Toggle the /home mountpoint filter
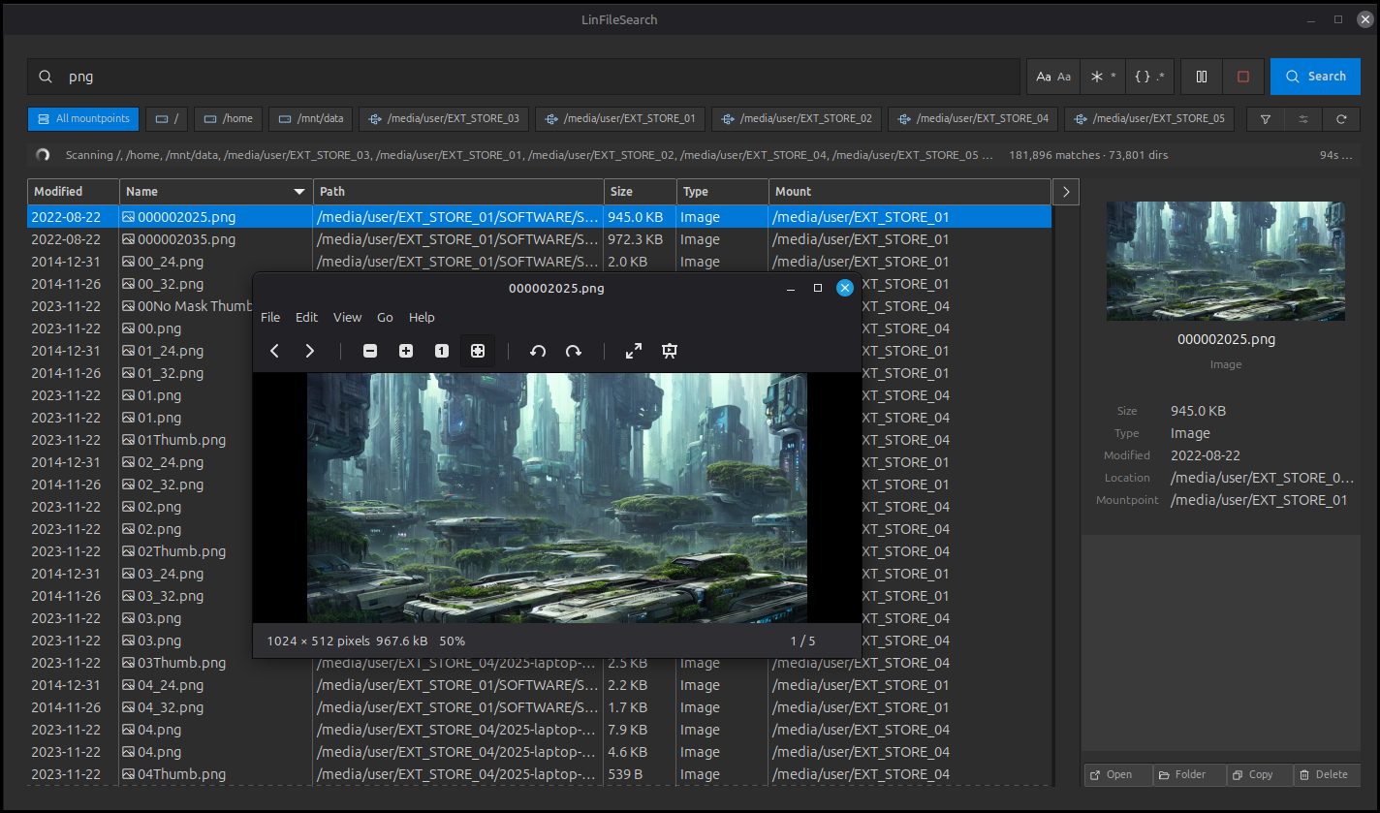 [229, 119]
